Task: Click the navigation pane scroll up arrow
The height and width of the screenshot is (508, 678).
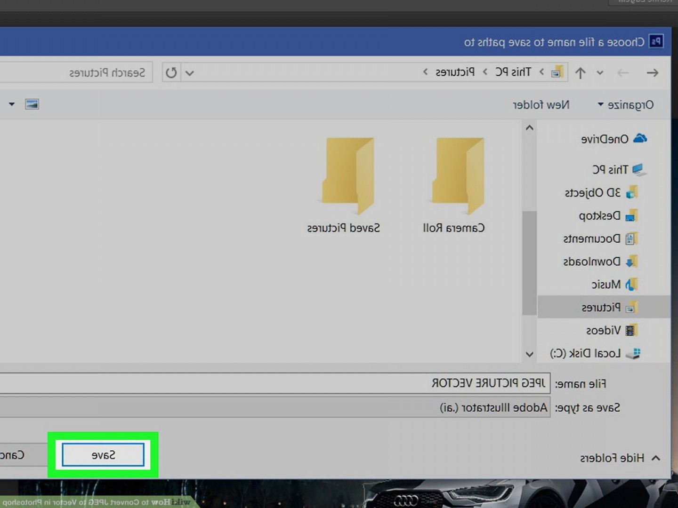Action: 530,127
